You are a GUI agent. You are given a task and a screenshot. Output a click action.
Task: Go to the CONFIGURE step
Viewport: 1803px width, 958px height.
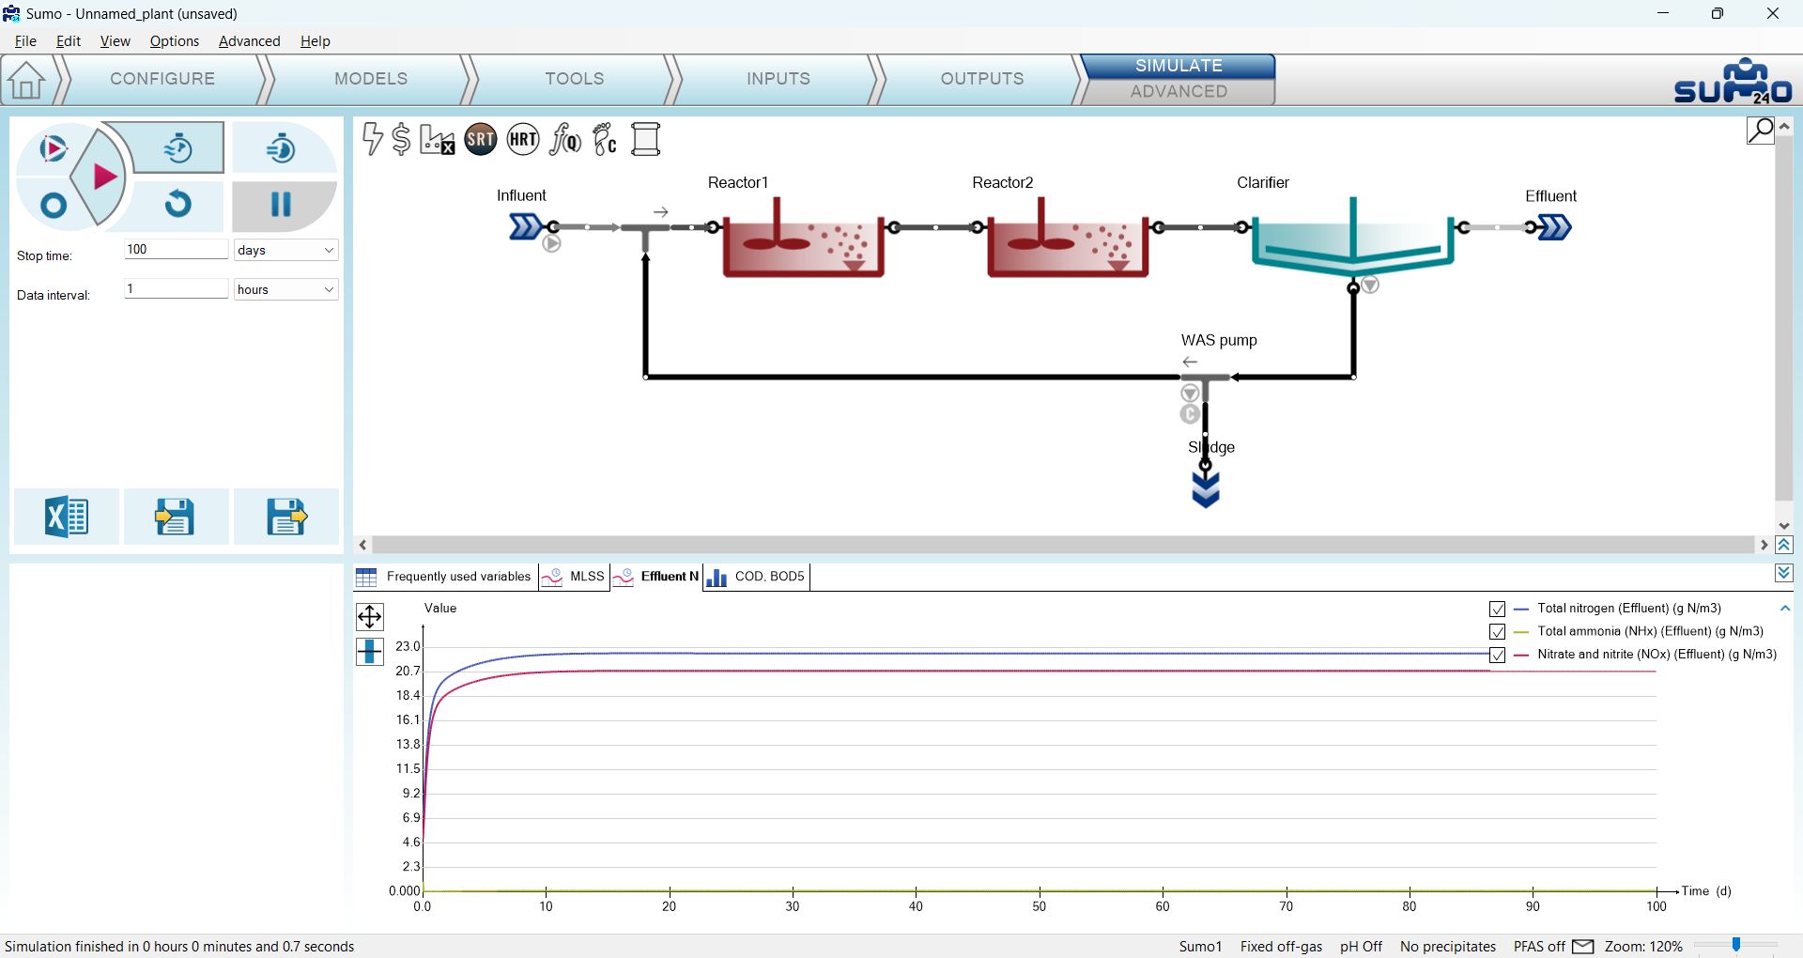(x=162, y=79)
